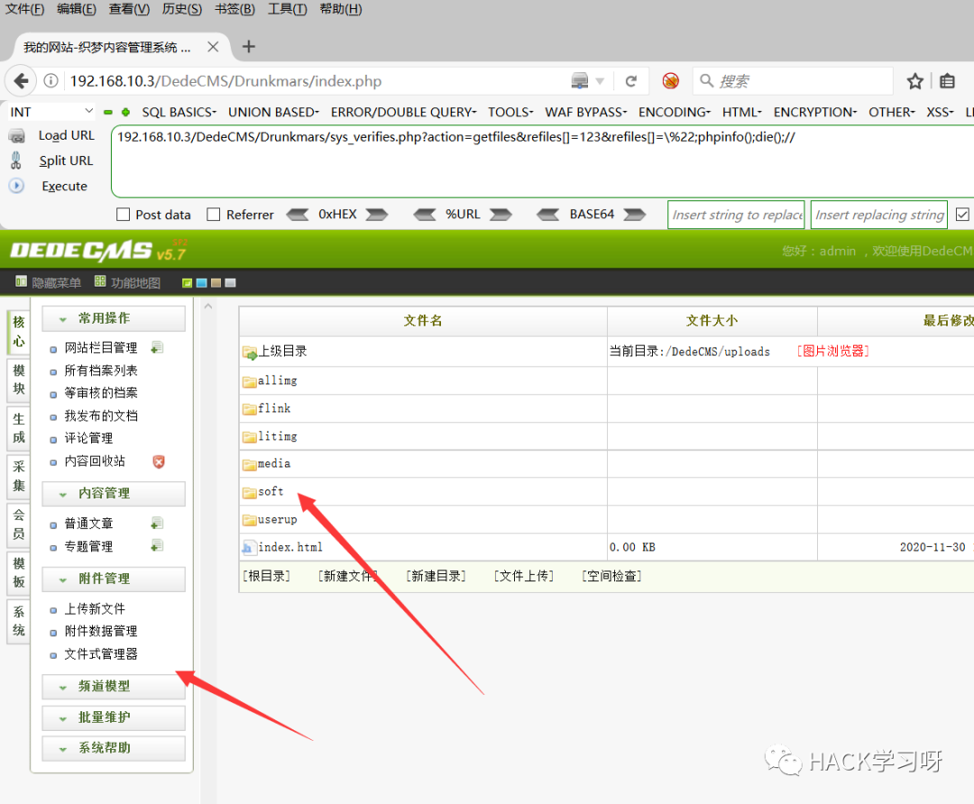Click the [空间检查] link
The width and height of the screenshot is (974, 804).
click(611, 576)
